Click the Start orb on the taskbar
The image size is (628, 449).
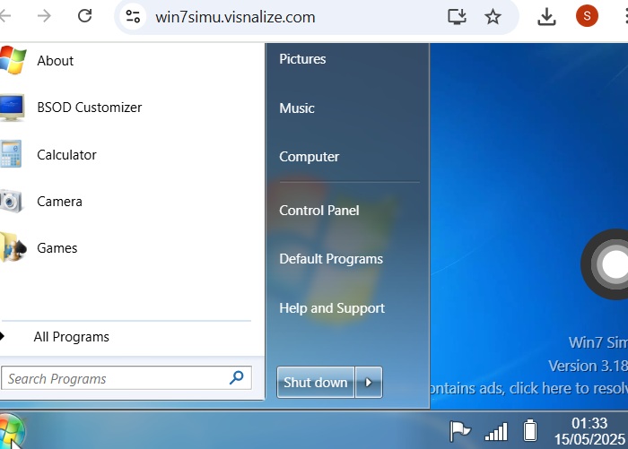coord(11,431)
